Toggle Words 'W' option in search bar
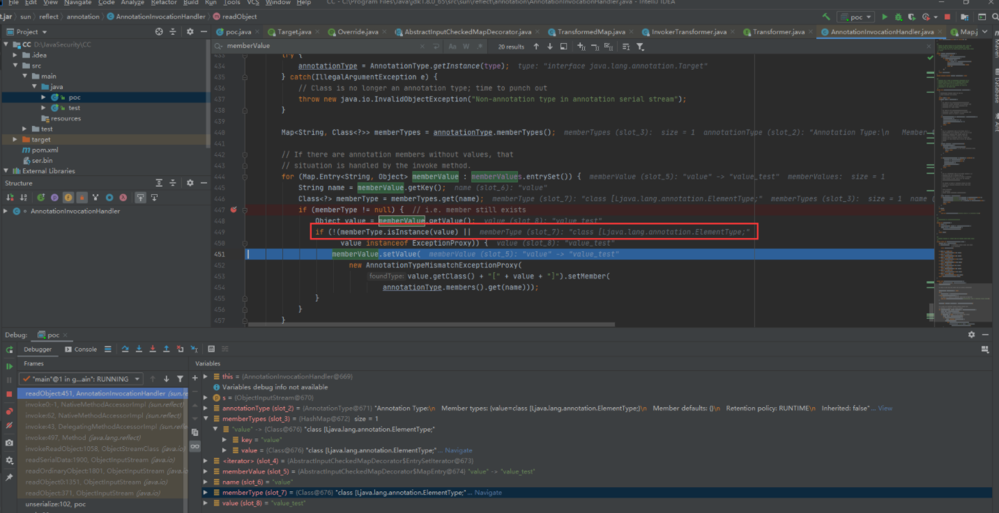The image size is (999, 513). (466, 46)
